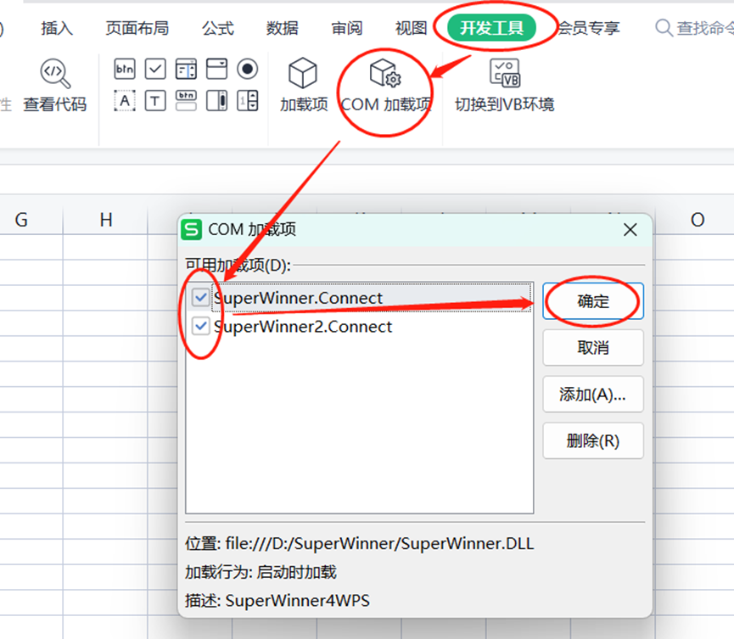The width and height of the screenshot is (734, 639).
Task: Select the 数据 ribbon tab
Action: pos(283,28)
